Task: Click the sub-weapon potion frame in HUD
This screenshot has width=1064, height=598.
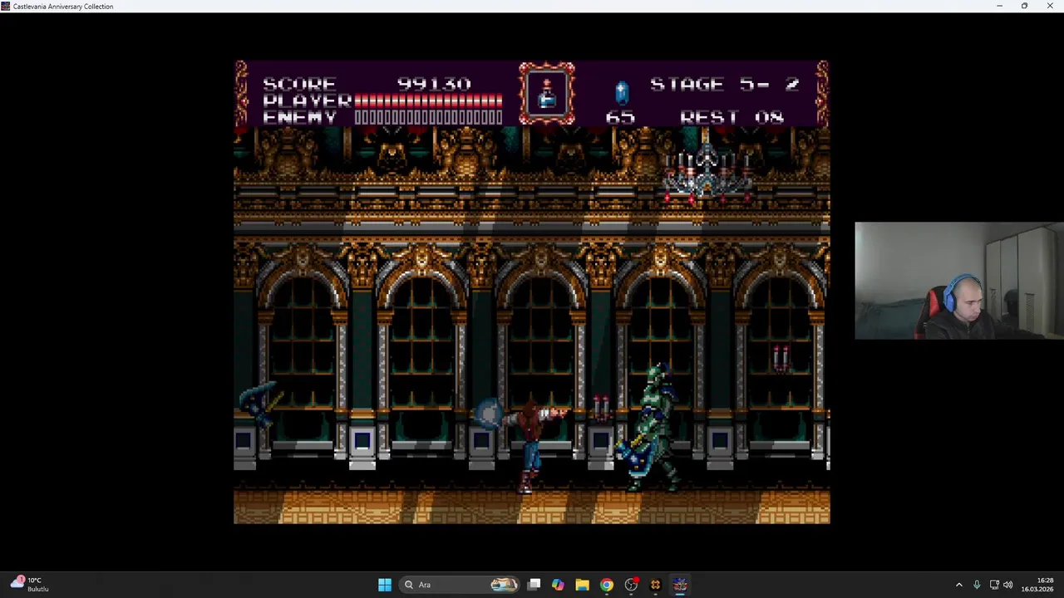Action: coord(547,94)
